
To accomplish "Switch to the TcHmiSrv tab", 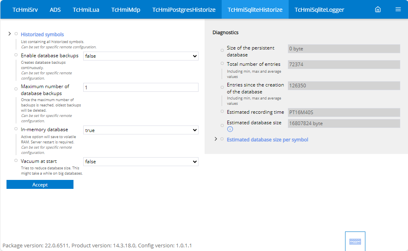I will click(25, 10).
